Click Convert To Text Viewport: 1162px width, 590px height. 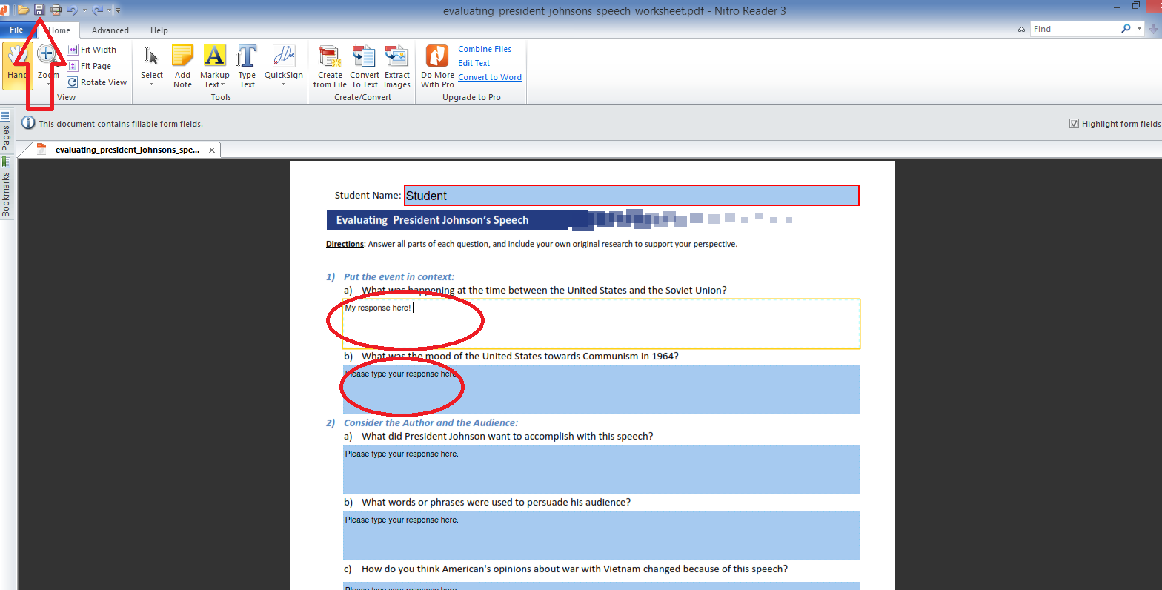click(365, 66)
